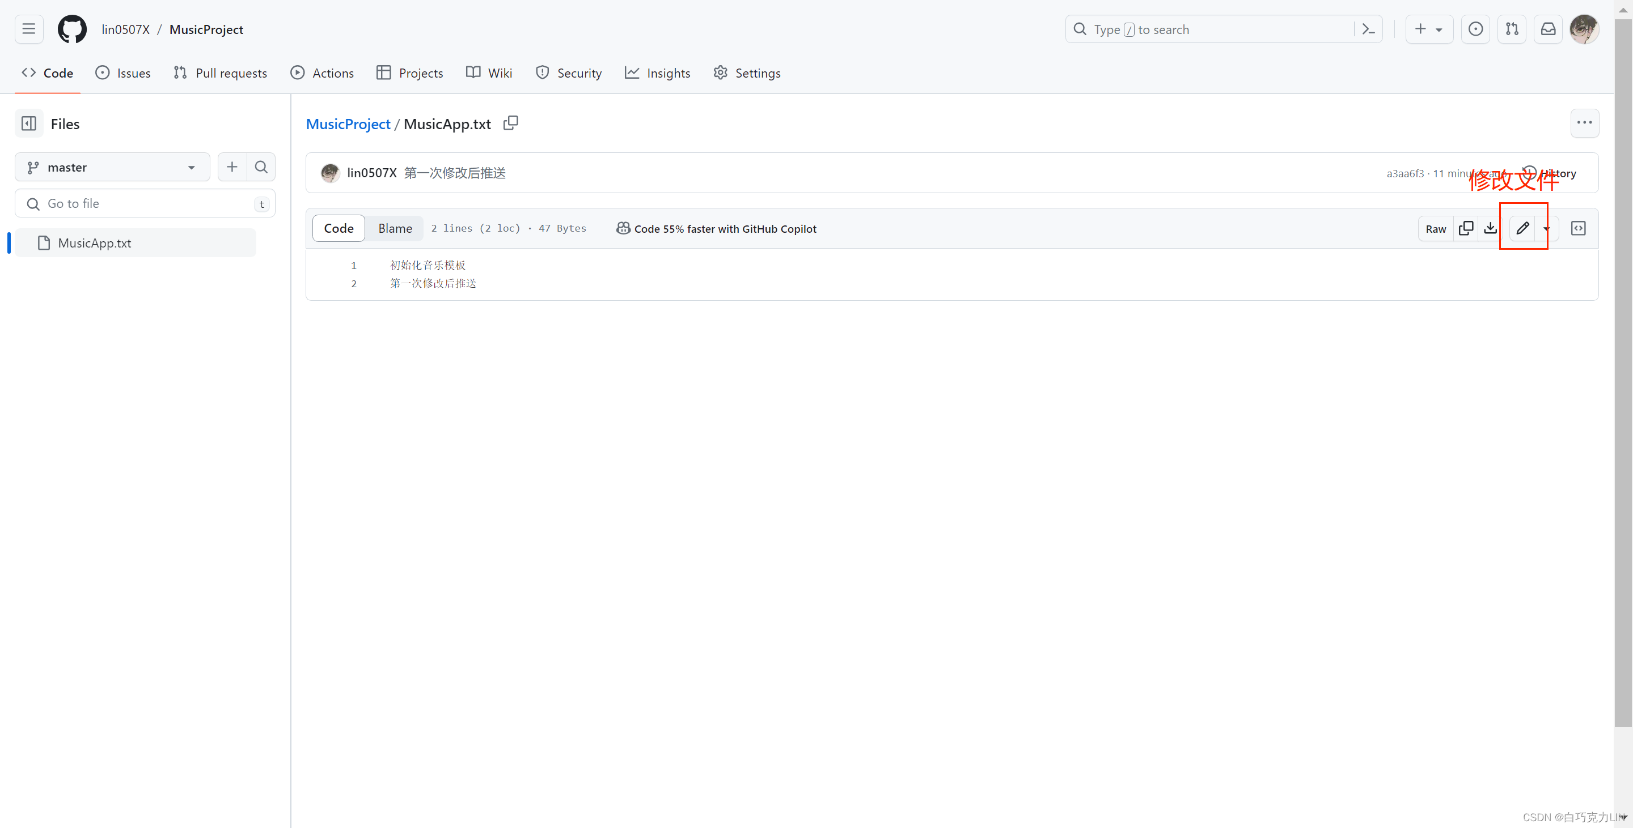1633x828 pixels.
Task: Open MusicProject breadcrumb link
Action: (348, 124)
